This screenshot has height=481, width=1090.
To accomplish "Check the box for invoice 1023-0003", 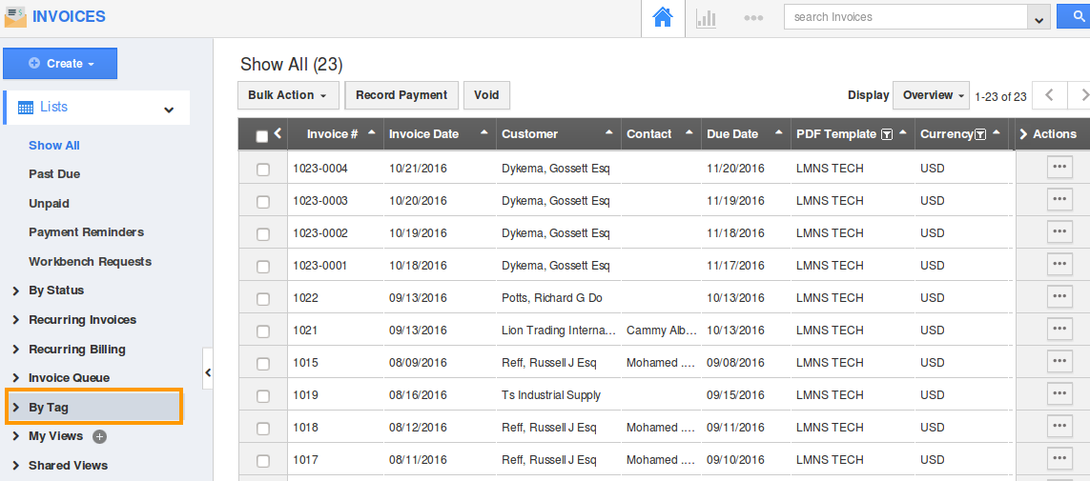I will click(263, 202).
